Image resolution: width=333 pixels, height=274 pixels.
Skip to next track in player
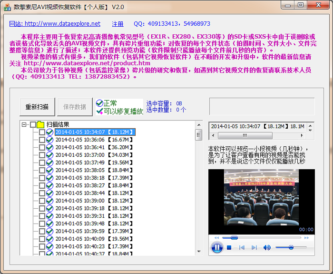pos(254,248)
